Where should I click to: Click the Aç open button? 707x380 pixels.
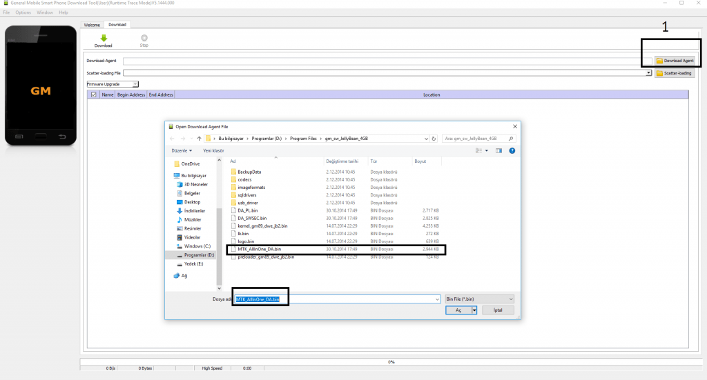pyautogui.click(x=458, y=310)
